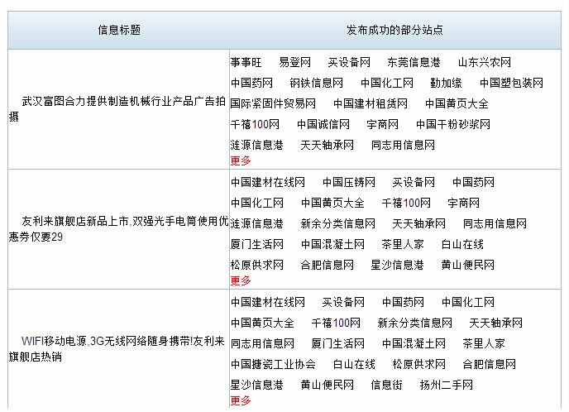569x412 pixels.
Task: Open 宇商网 in the 武汉富图合力 row
Action: click(x=382, y=124)
